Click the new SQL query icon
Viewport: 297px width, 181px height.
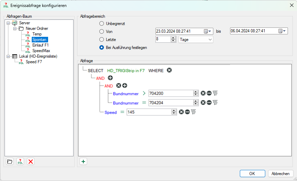(20, 162)
